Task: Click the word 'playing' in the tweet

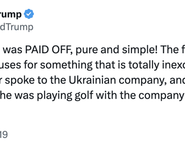Action: point(55,96)
